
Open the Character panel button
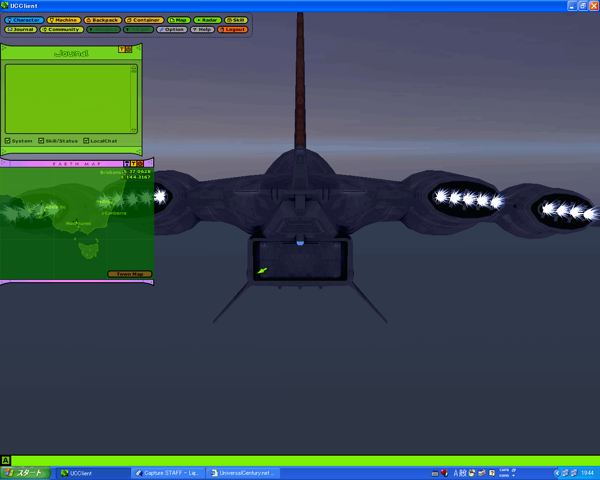pos(24,20)
